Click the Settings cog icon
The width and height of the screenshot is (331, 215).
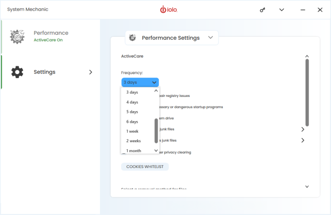pos(17,72)
